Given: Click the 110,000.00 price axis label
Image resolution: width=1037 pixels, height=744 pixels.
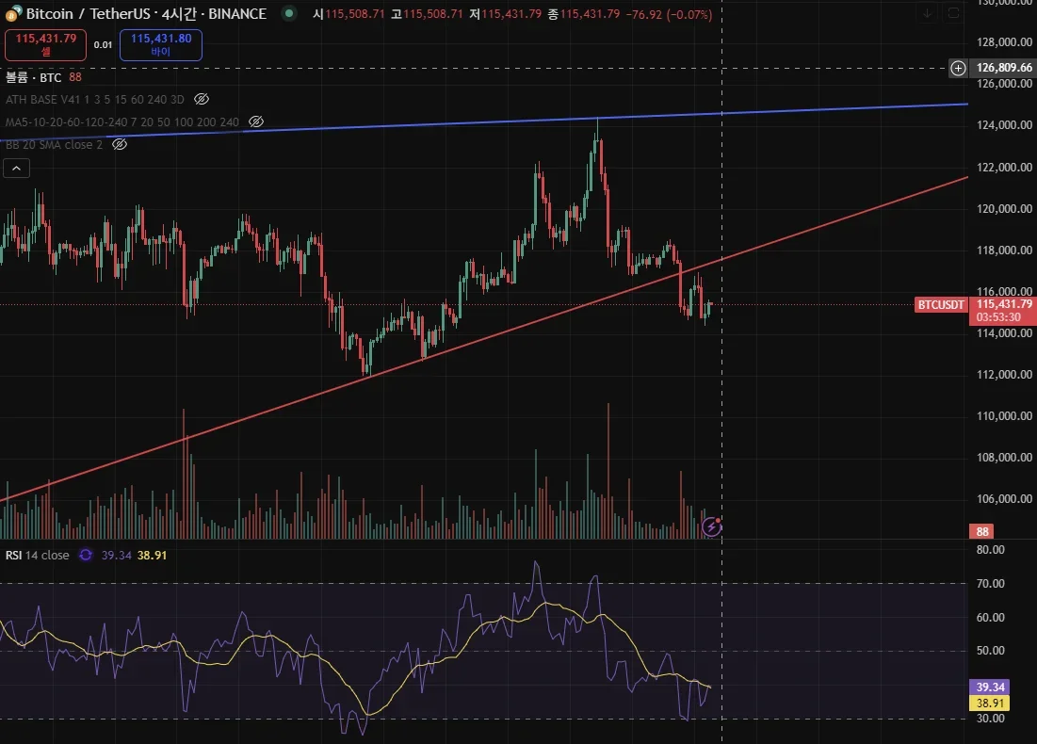Looking at the screenshot, I should click(x=1004, y=416).
